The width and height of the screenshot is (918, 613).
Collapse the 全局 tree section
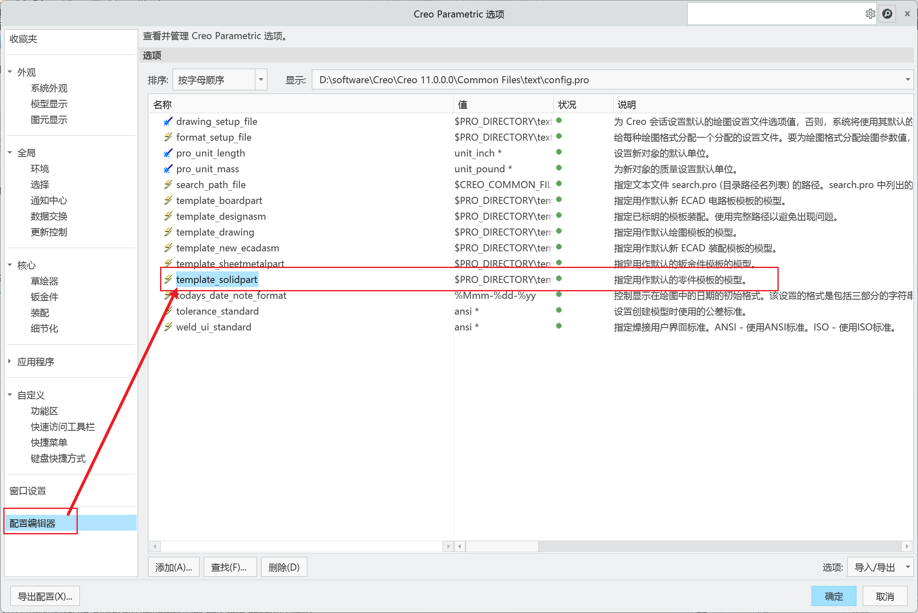[10, 153]
